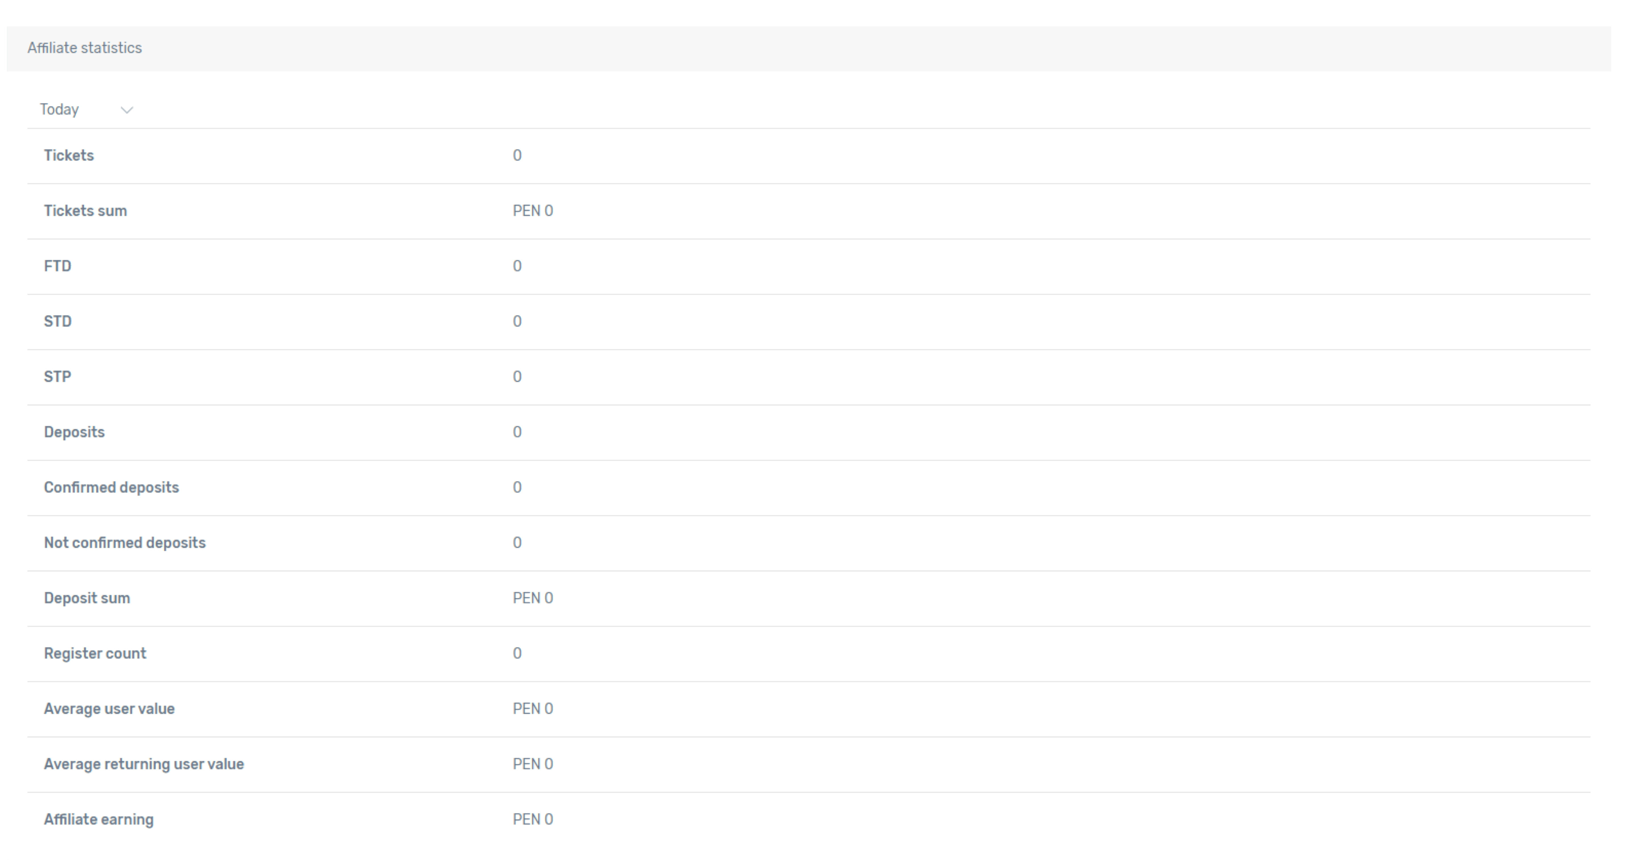Select the STP row label
This screenshot has height=868, width=1633.
point(57,377)
